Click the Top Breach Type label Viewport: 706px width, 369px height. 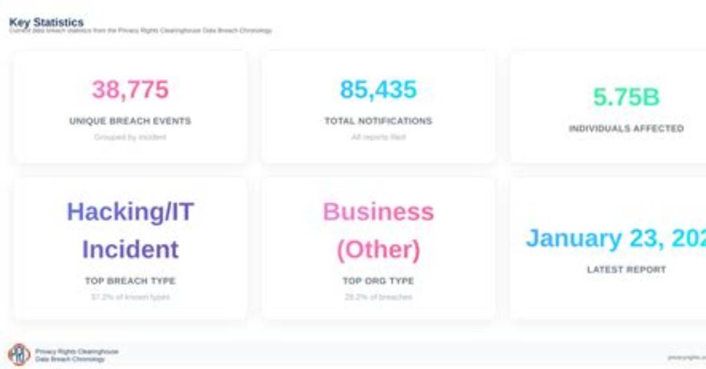coord(130,281)
